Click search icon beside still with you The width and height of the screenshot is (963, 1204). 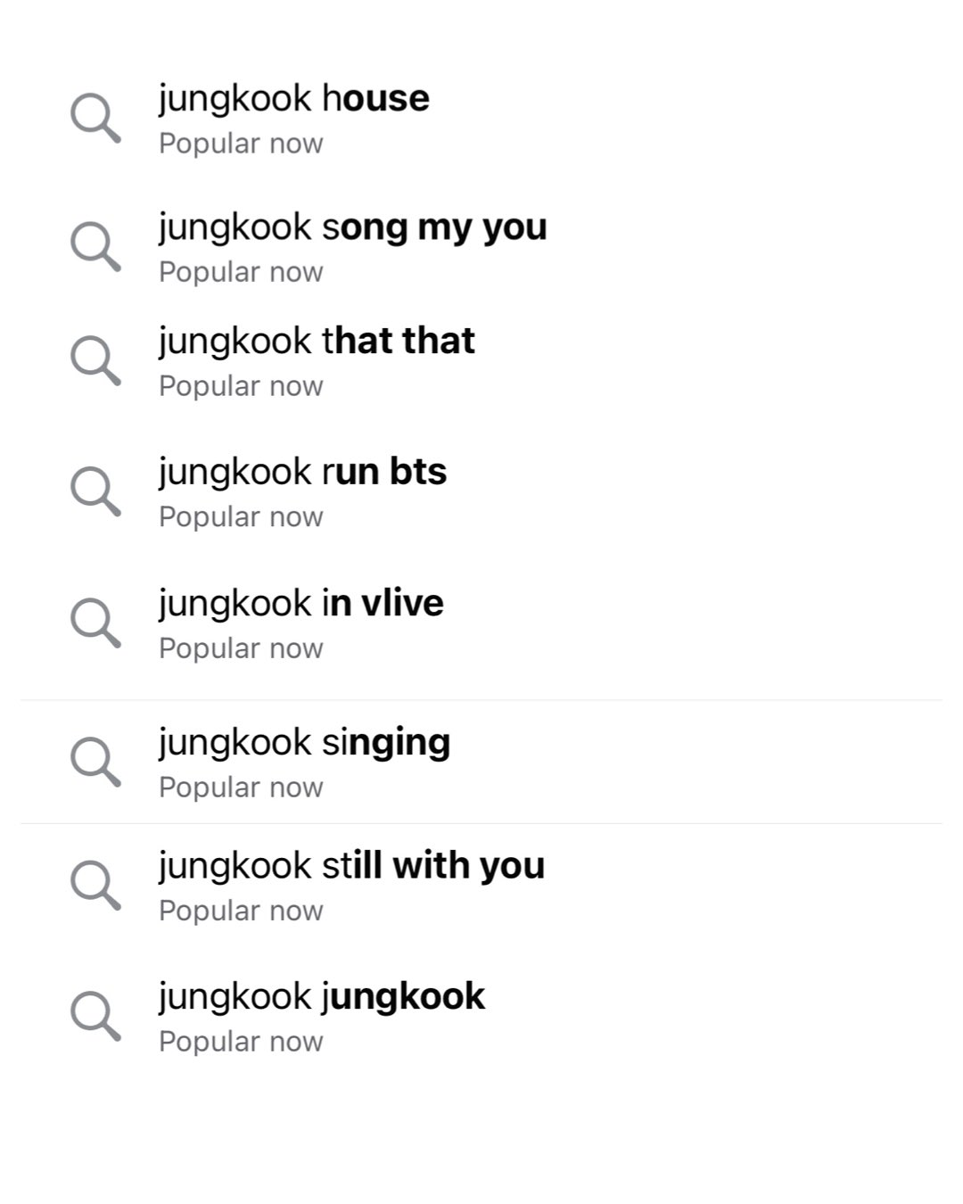[95, 884]
